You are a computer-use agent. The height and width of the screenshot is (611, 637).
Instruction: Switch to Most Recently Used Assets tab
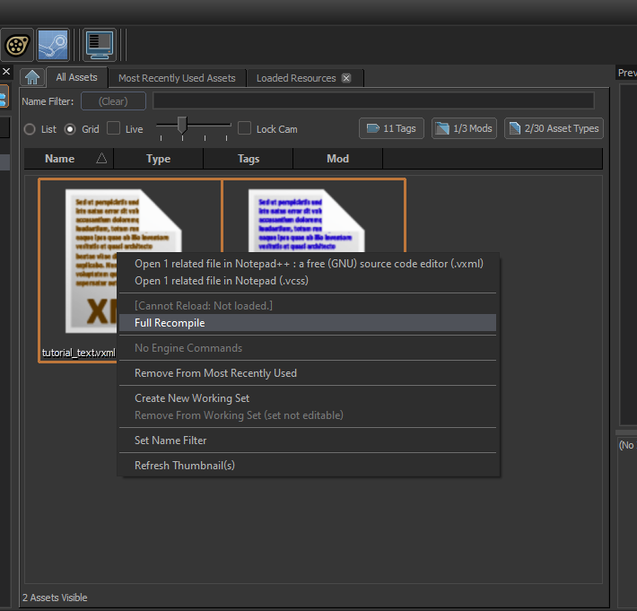177,78
